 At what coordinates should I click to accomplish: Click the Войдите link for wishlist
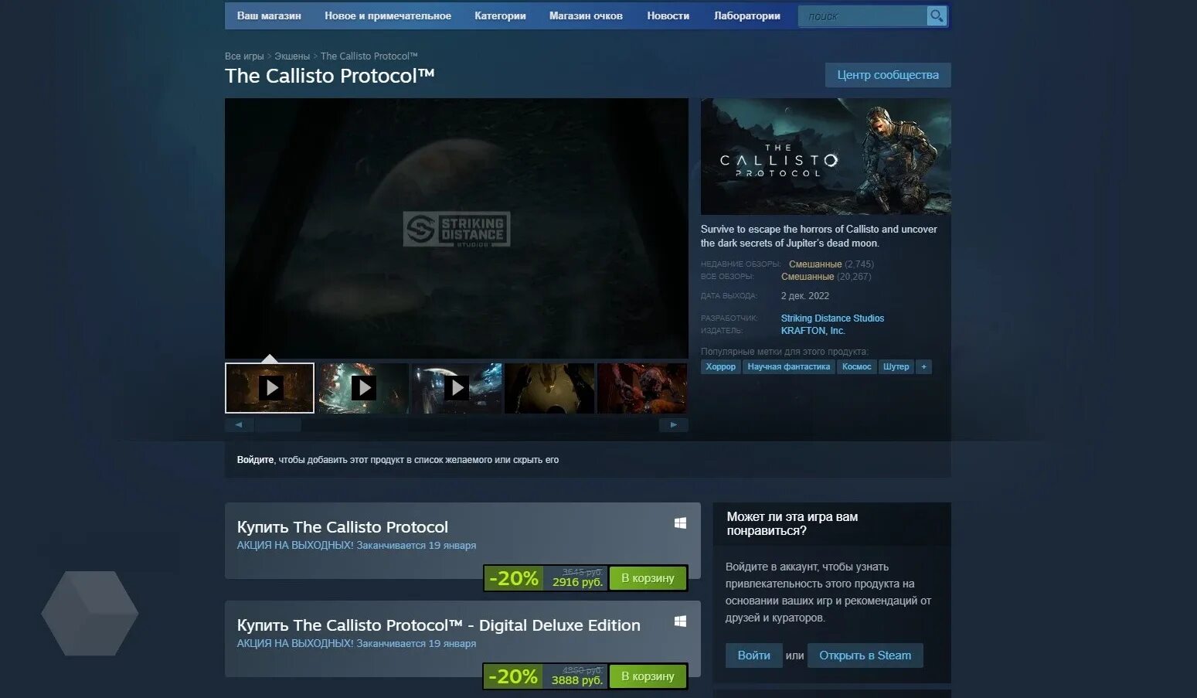click(x=255, y=460)
